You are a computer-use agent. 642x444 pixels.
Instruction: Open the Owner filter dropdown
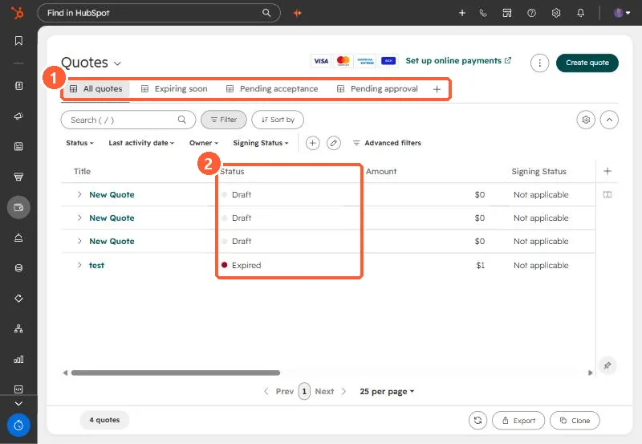(x=204, y=143)
